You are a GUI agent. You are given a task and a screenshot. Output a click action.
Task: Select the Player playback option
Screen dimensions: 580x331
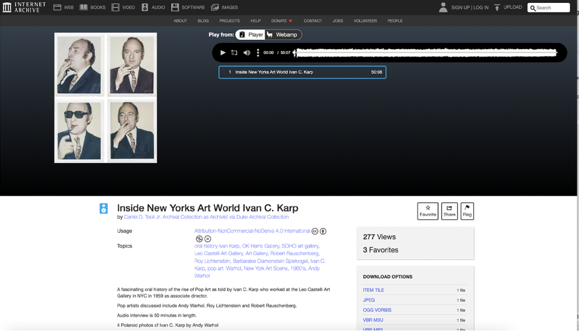tap(251, 35)
